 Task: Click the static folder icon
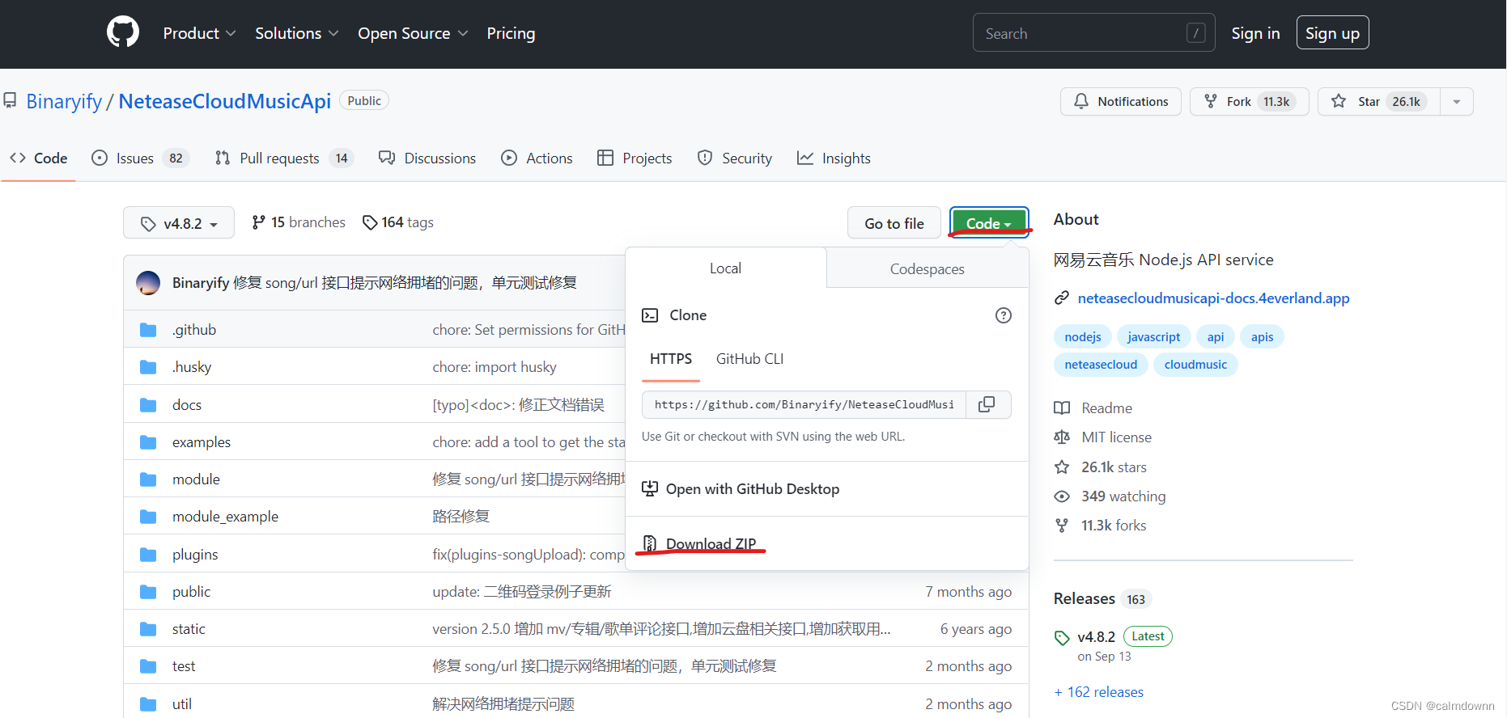tap(148, 629)
